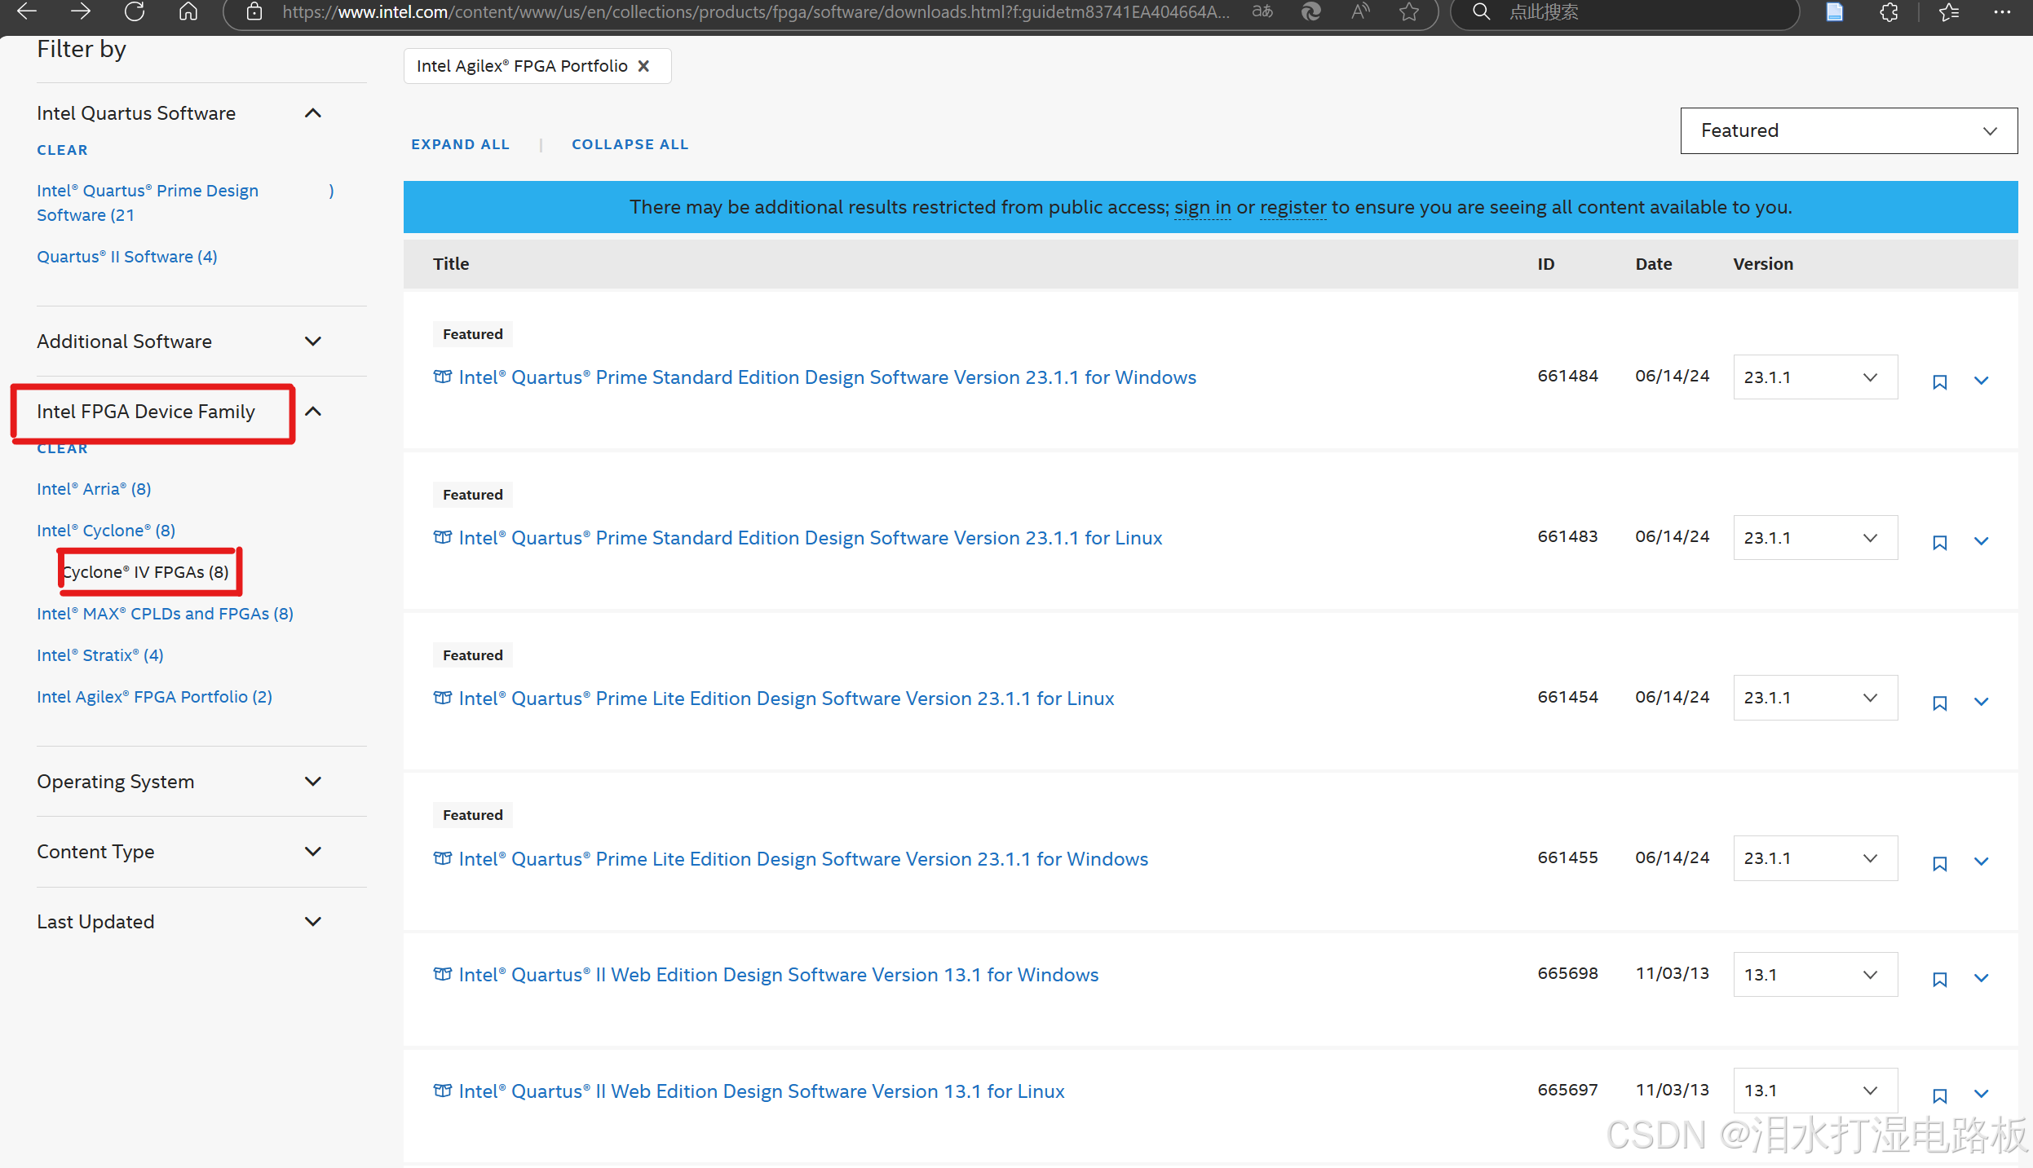Click the sign in link in the blue banner
Image resolution: width=2033 pixels, height=1168 pixels.
[x=1202, y=207]
